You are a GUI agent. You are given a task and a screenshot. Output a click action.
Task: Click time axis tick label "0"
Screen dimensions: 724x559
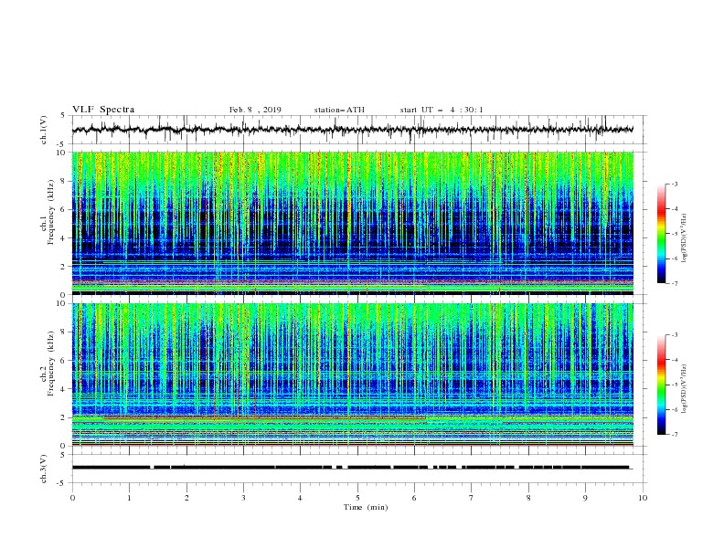[72, 498]
